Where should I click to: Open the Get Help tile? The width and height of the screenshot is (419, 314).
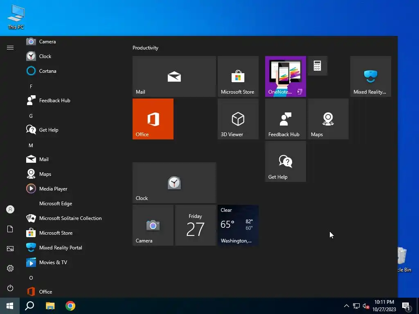285,161
